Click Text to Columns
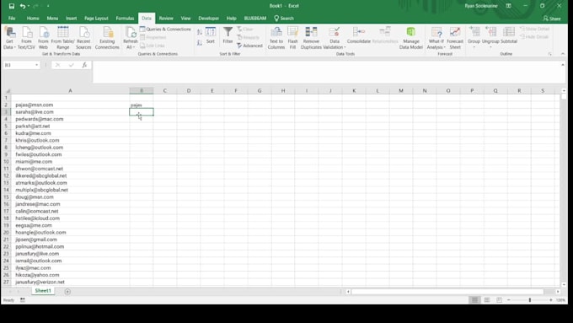Image resolution: width=573 pixels, height=323 pixels. pyautogui.click(x=276, y=38)
